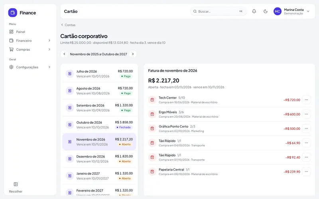Select the Novembro de 2026 invoice

tap(99, 142)
